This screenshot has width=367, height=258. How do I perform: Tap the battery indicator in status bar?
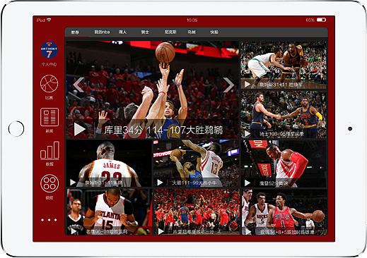pyautogui.click(x=321, y=20)
